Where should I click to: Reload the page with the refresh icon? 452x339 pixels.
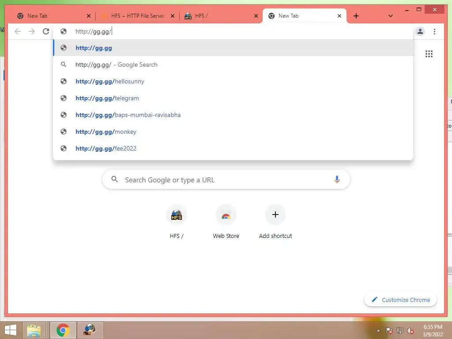click(46, 31)
